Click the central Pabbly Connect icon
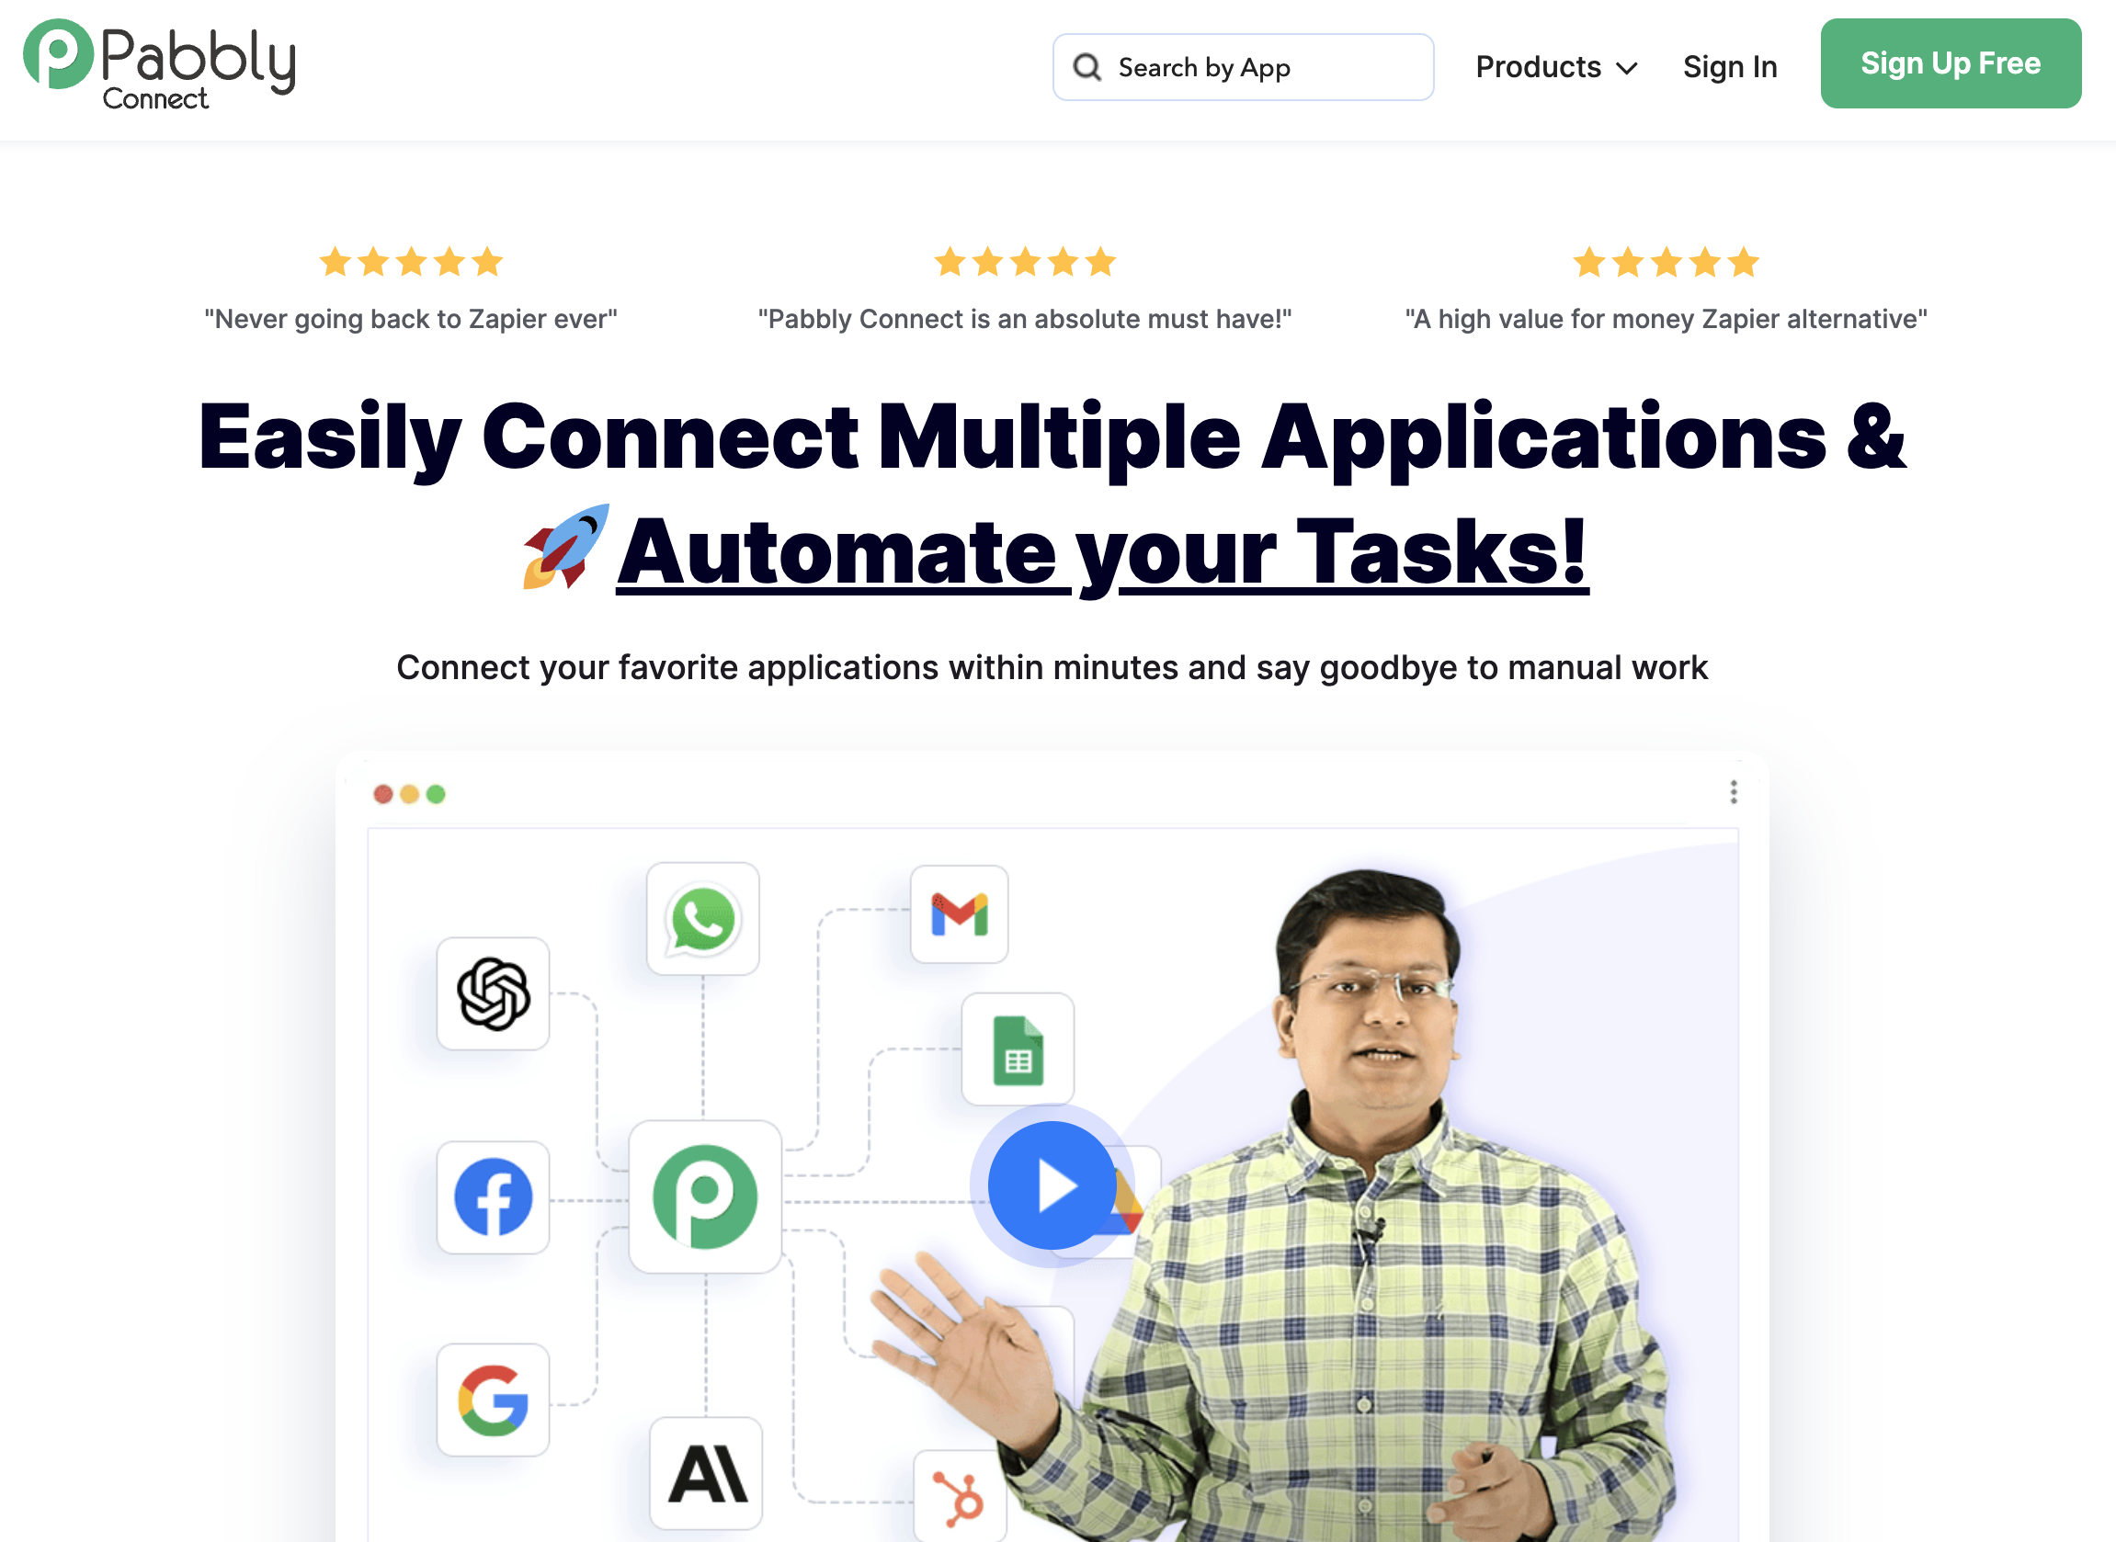This screenshot has width=2116, height=1542. (707, 1197)
